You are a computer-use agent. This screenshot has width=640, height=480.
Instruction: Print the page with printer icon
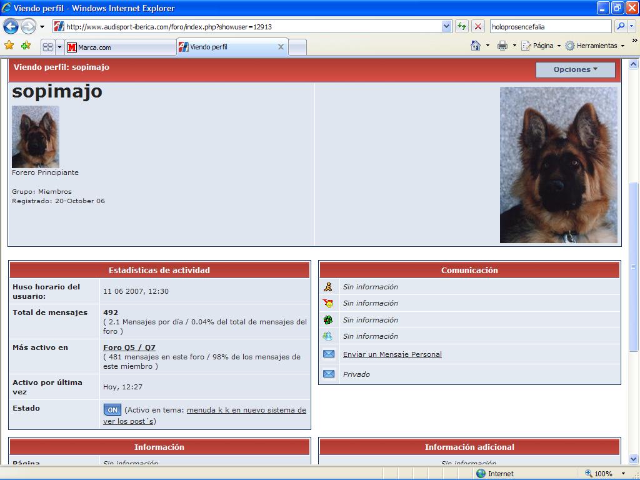pyautogui.click(x=502, y=46)
